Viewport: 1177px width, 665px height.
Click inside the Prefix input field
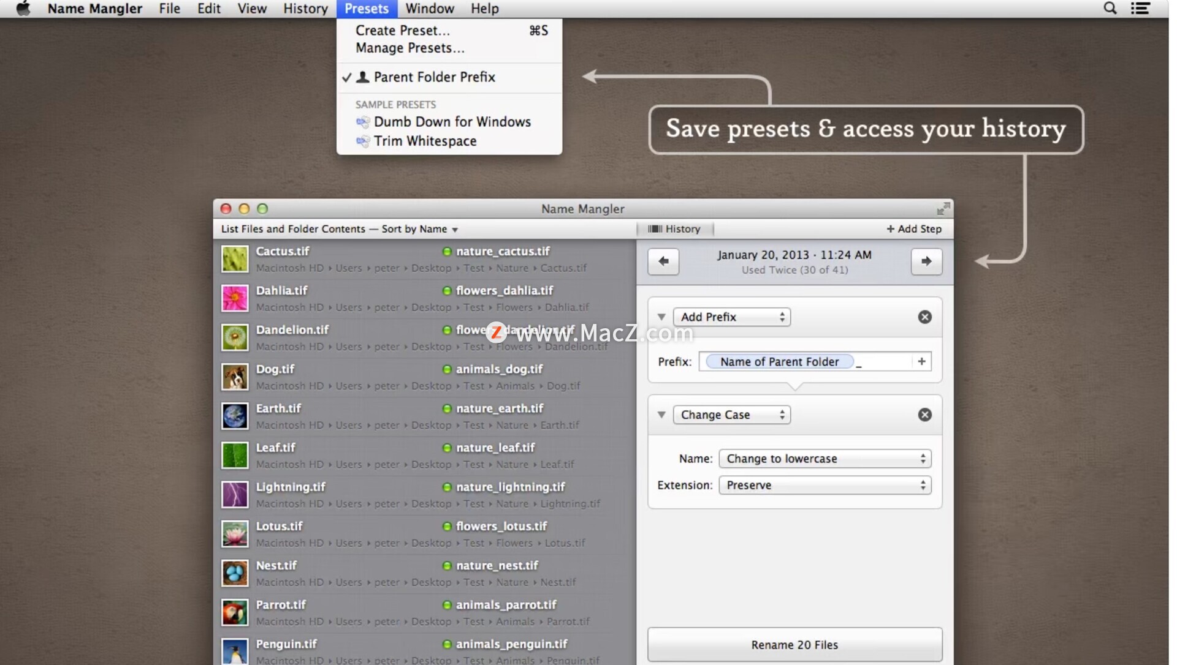(815, 362)
